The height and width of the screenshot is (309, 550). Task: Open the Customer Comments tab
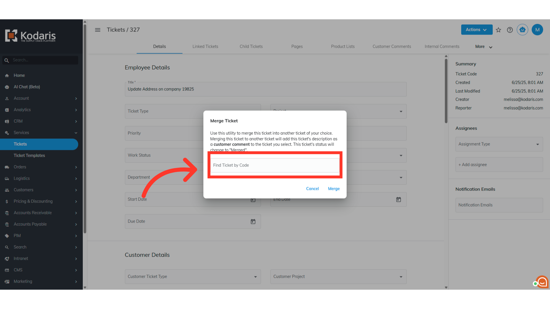click(392, 46)
